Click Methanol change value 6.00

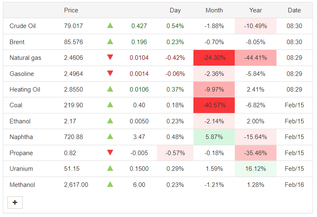click(139, 185)
